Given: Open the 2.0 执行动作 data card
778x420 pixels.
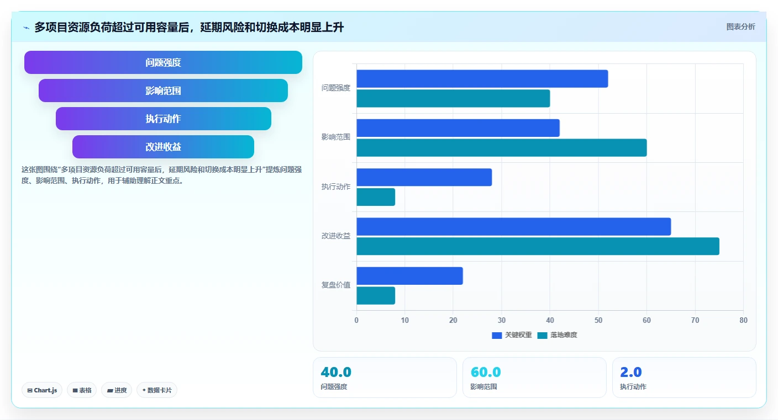Looking at the screenshot, I should coord(684,378).
